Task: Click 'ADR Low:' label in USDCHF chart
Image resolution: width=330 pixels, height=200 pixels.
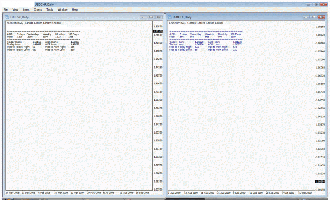Action: 214,44
